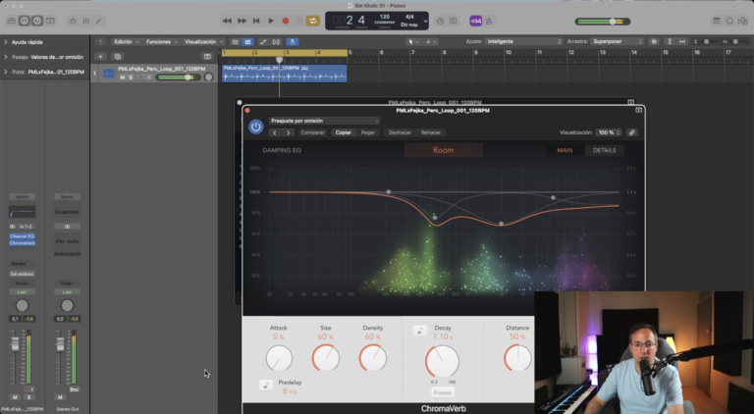Viewport: 754px width, 414px height.
Task: Open the Toolbar display button
Action: coord(50,22)
